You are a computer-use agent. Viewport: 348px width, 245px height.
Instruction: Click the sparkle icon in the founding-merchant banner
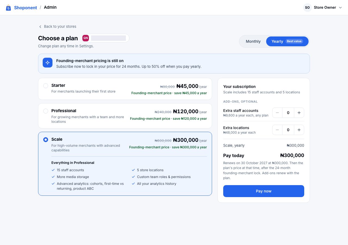coord(48,63)
